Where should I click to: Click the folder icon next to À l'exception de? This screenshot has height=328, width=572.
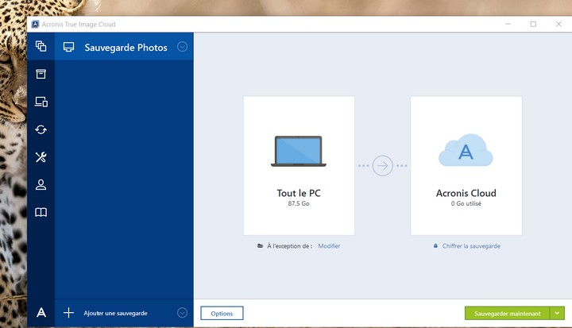pos(260,246)
